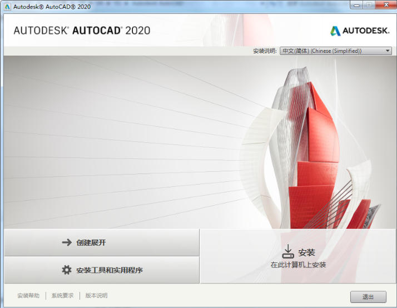Click the Autodesk logo at top right
Screen dimensions: 397x308
pyautogui.click(x=360, y=31)
